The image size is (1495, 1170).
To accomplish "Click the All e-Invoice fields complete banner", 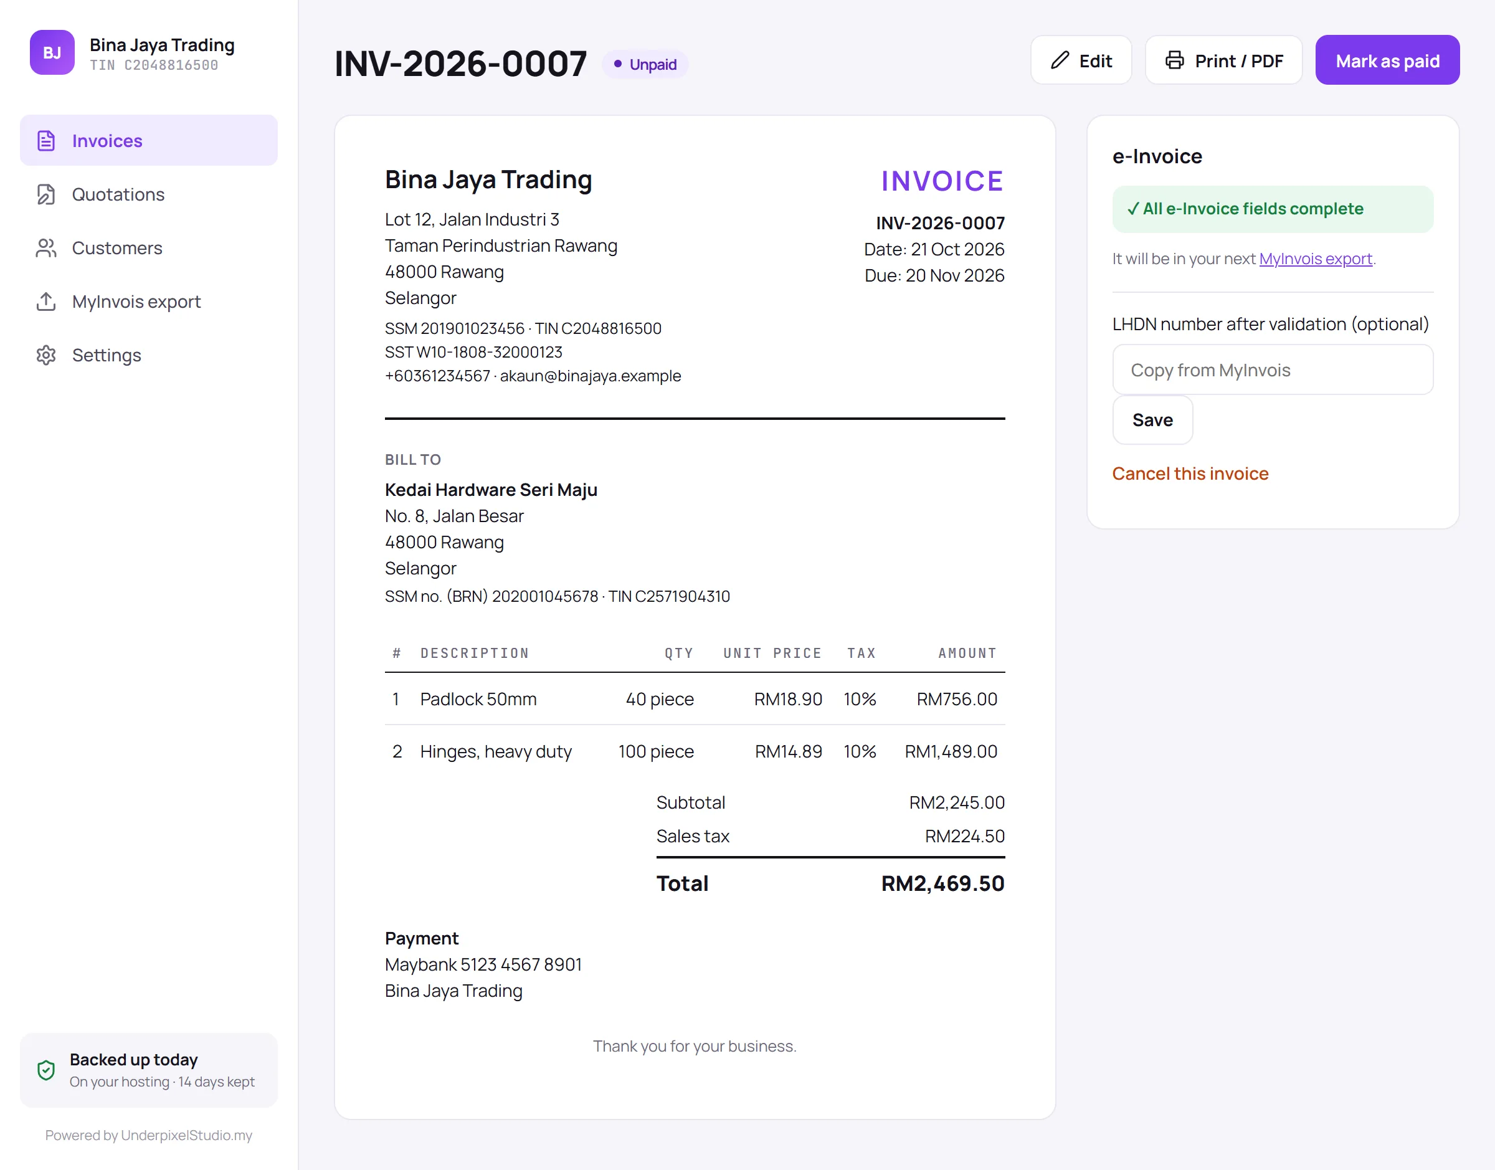I will pos(1273,209).
